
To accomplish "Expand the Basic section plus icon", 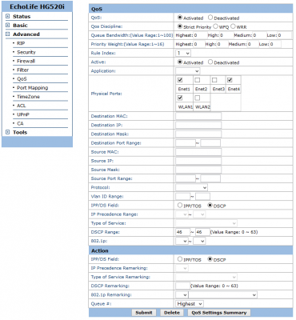I will (8, 26).
